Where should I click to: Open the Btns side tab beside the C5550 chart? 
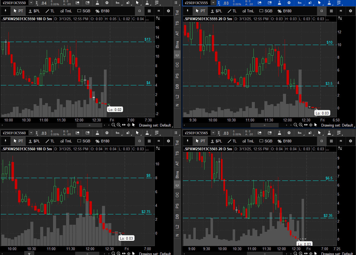(177, 44)
